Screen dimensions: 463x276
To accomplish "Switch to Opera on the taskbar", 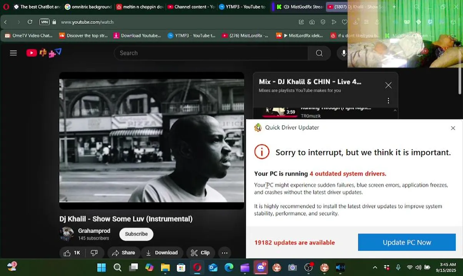I will pos(197,267).
